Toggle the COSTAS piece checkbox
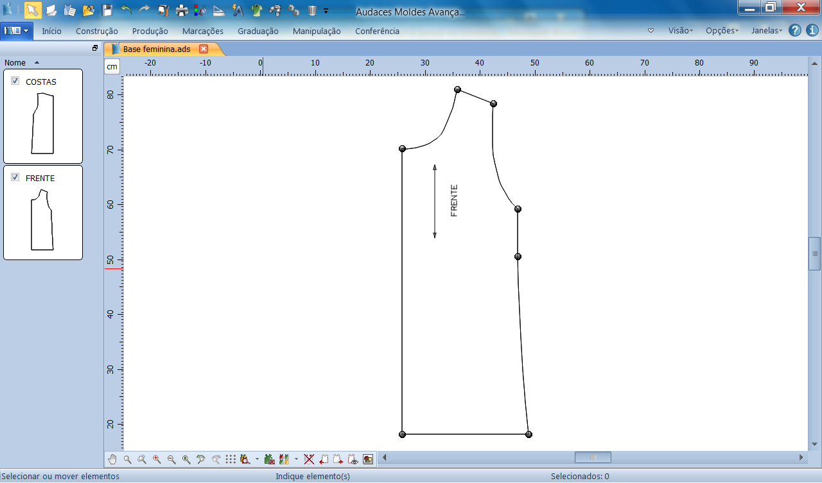This screenshot has width=822, height=483. (15, 81)
